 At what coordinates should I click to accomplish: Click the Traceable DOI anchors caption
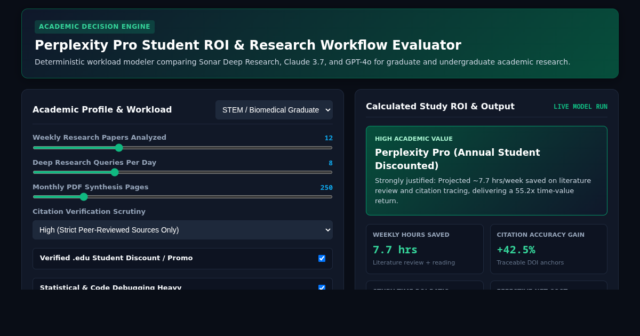(530, 262)
